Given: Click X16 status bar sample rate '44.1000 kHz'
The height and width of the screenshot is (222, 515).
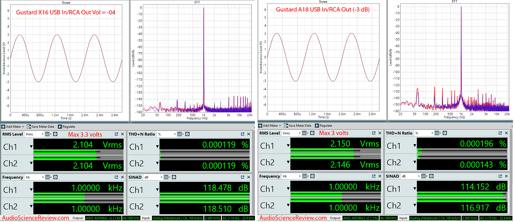Looking at the screenshot, I should 131,218.
